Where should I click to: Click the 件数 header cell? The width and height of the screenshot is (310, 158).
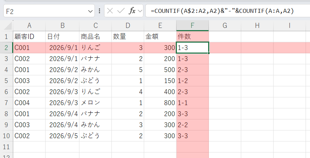click(x=192, y=36)
